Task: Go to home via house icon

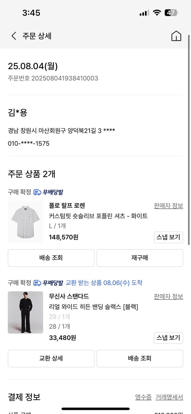Action: coord(176,36)
